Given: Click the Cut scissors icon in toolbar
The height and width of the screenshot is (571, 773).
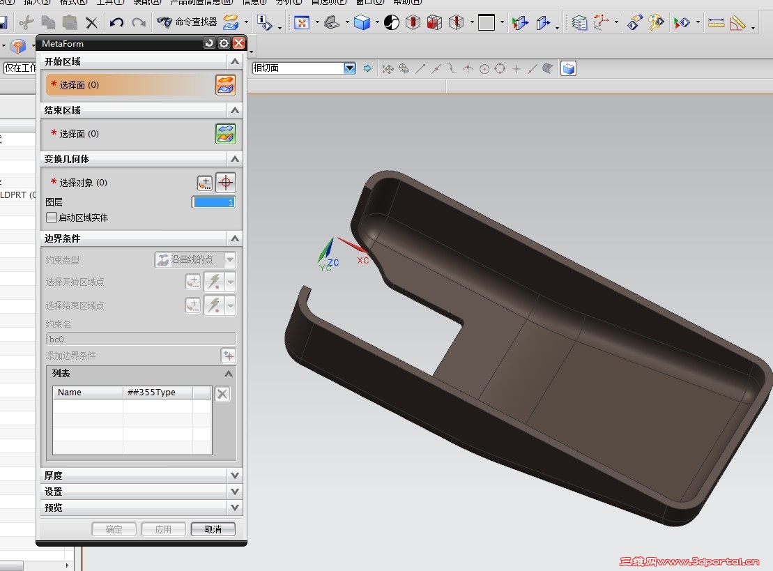Looking at the screenshot, I should pyautogui.click(x=26, y=22).
